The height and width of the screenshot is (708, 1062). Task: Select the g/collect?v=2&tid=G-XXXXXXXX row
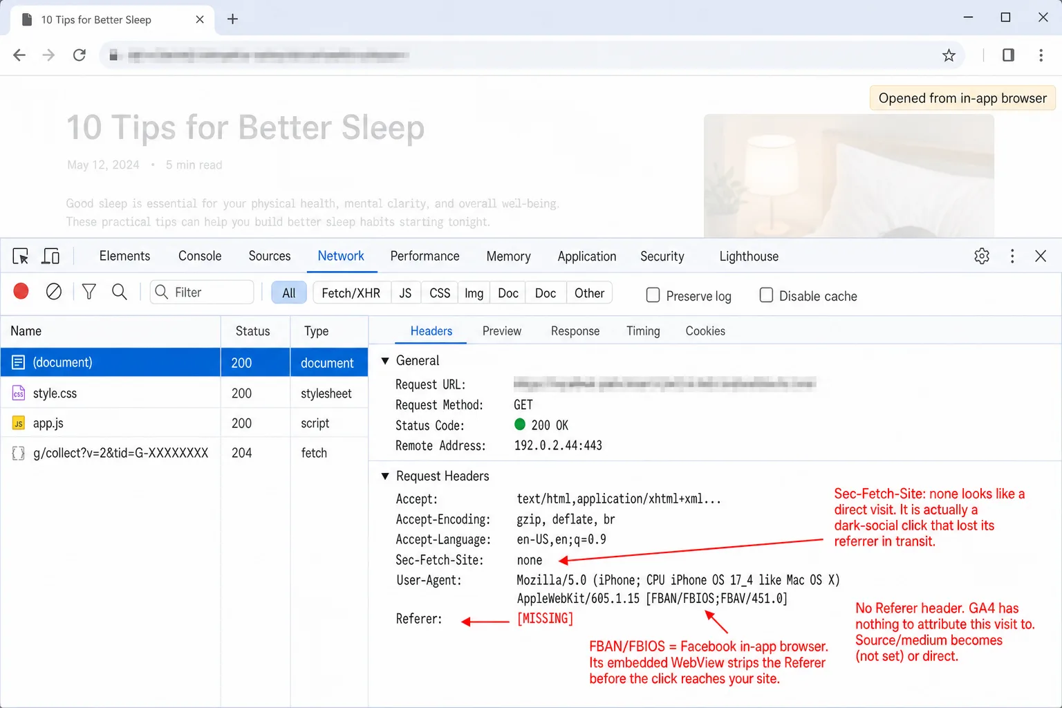(x=184, y=453)
